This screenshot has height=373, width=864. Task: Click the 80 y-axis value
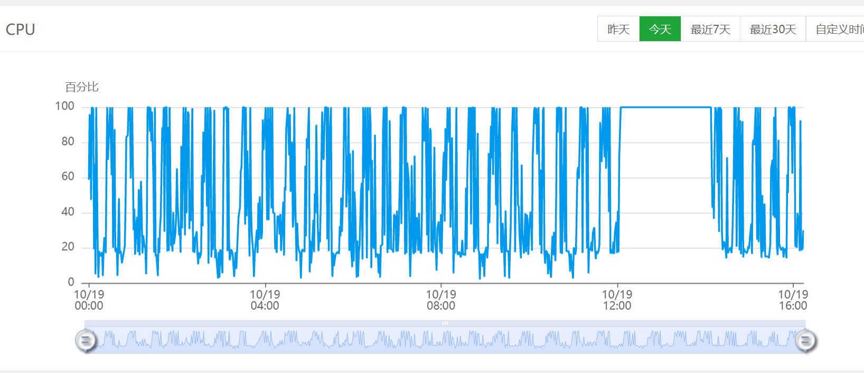point(68,141)
